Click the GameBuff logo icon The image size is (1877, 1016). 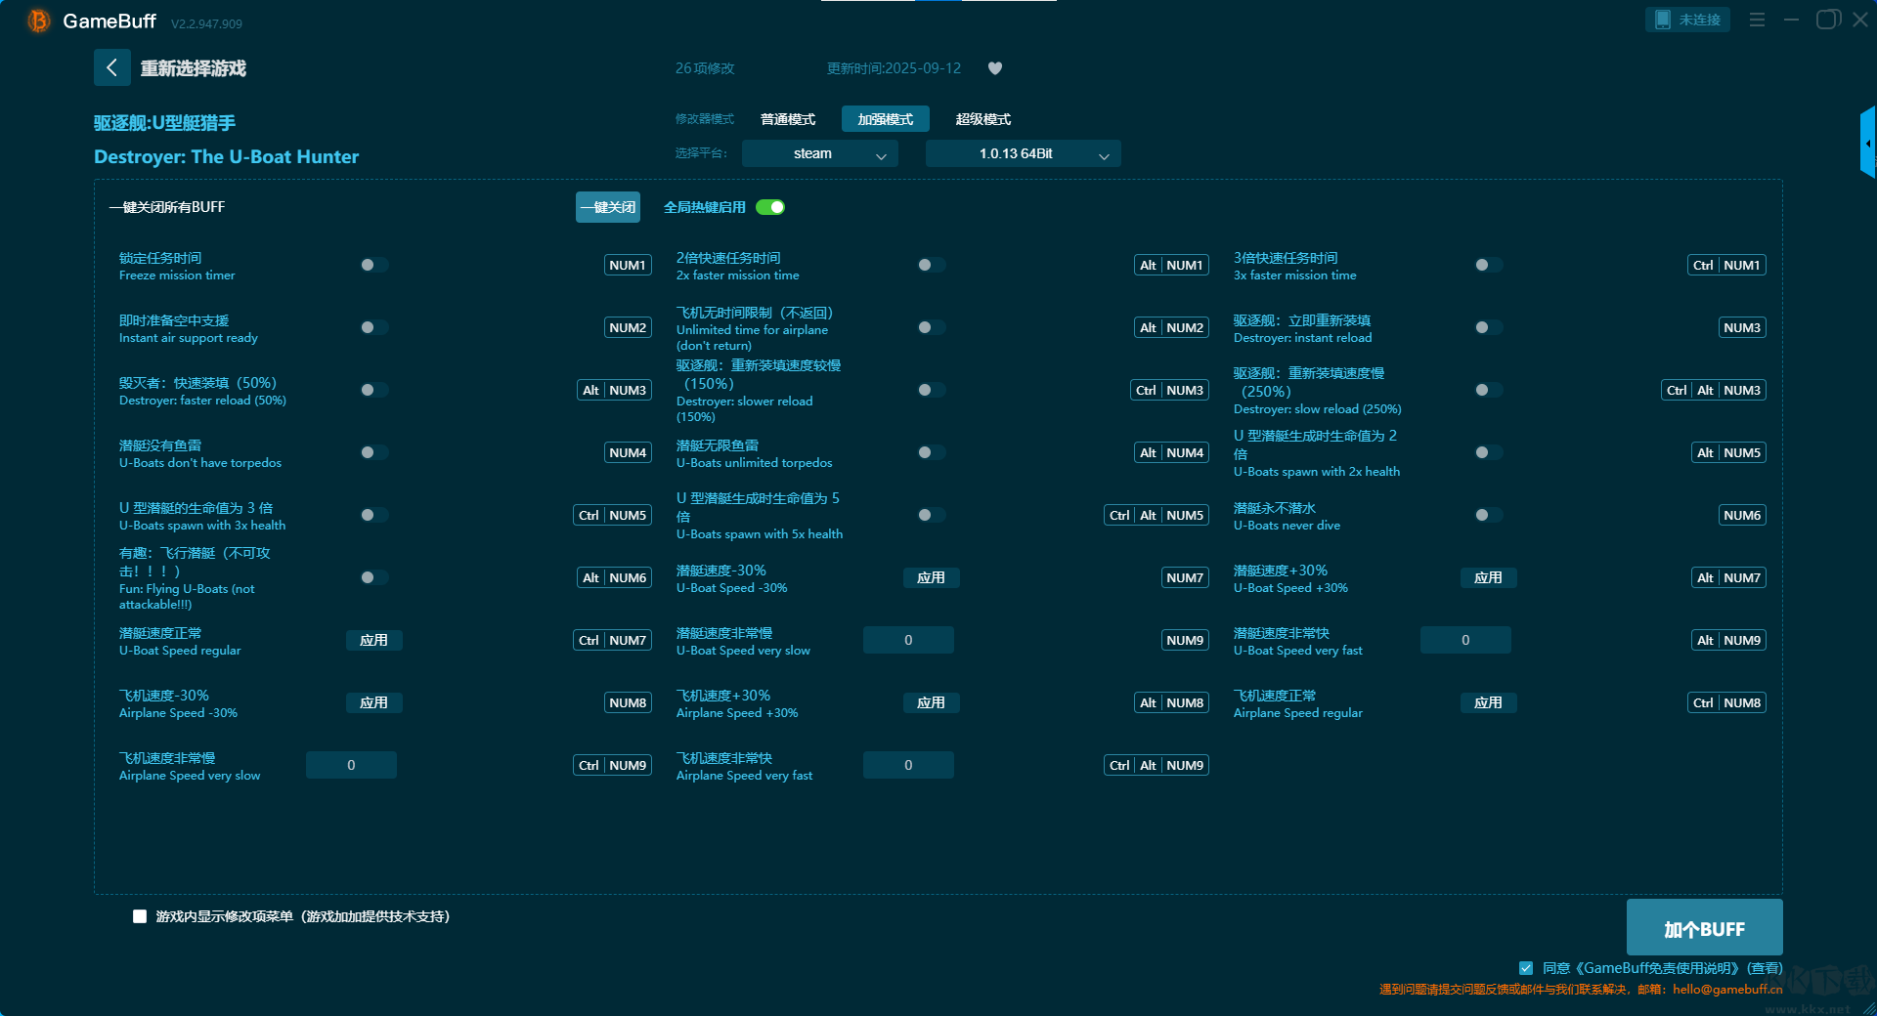[38, 21]
